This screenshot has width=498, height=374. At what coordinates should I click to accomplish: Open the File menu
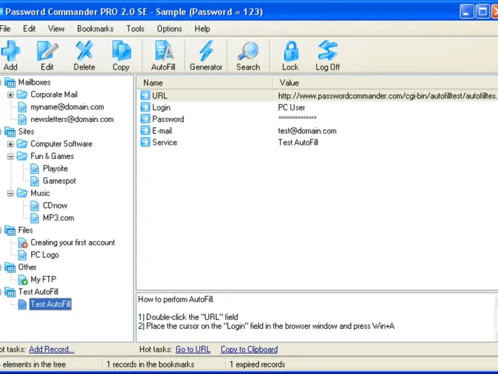tap(5, 29)
